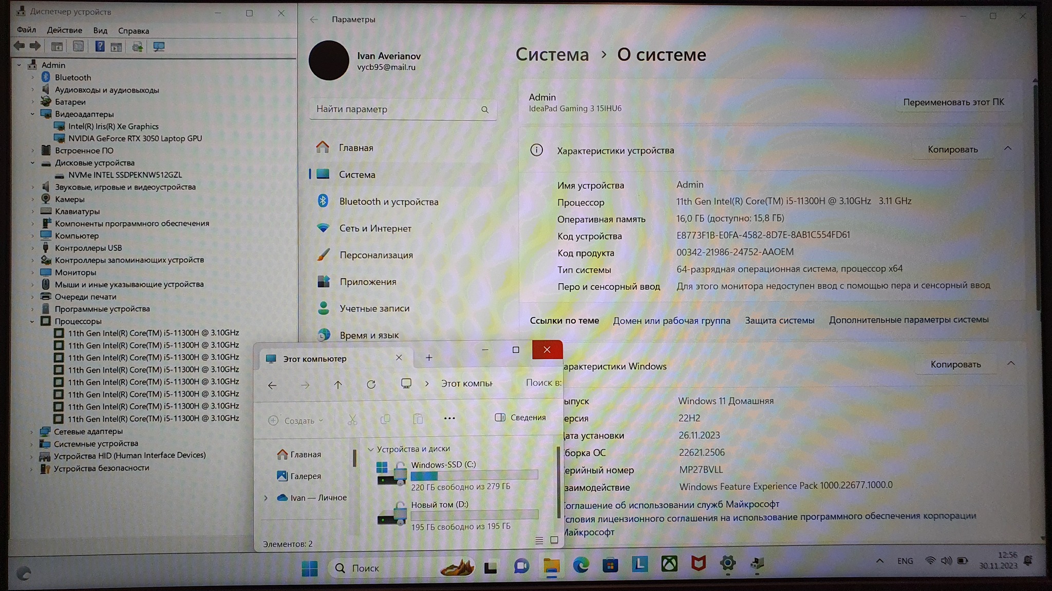Open Xbox app from the taskbar
Screen dimensions: 1052x591
(669, 564)
